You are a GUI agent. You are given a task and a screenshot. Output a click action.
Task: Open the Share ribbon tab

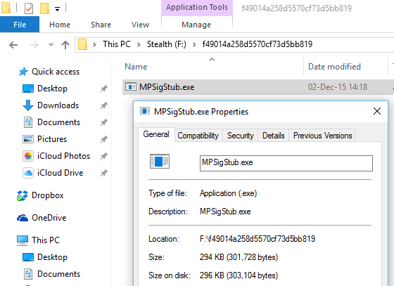tap(101, 25)
